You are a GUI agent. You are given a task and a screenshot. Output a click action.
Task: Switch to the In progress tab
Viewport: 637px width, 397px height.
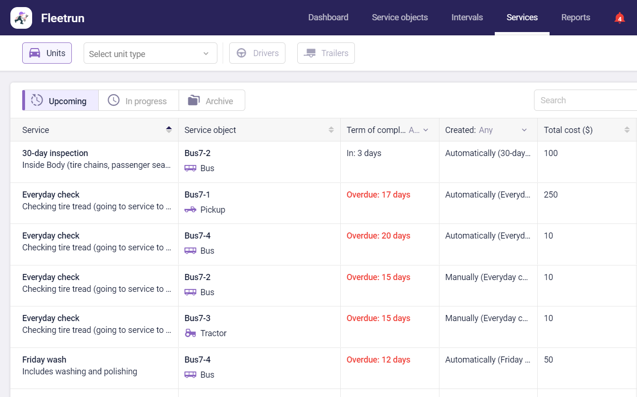click(138, 101)
